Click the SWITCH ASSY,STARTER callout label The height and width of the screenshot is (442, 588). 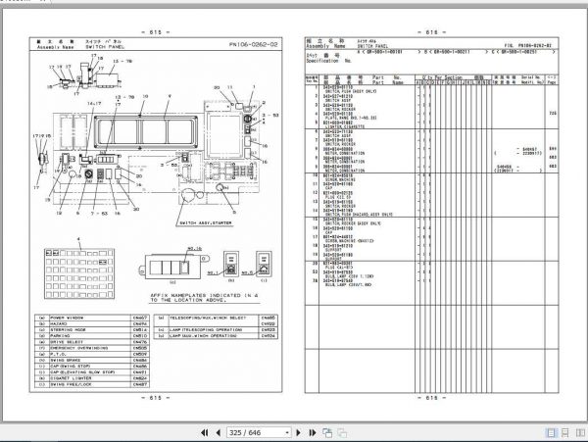206,223
